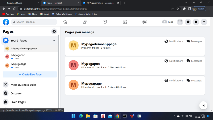Open the tab search chevron
The width and height of the screenshot is (213, 120).
click(186, 3)
